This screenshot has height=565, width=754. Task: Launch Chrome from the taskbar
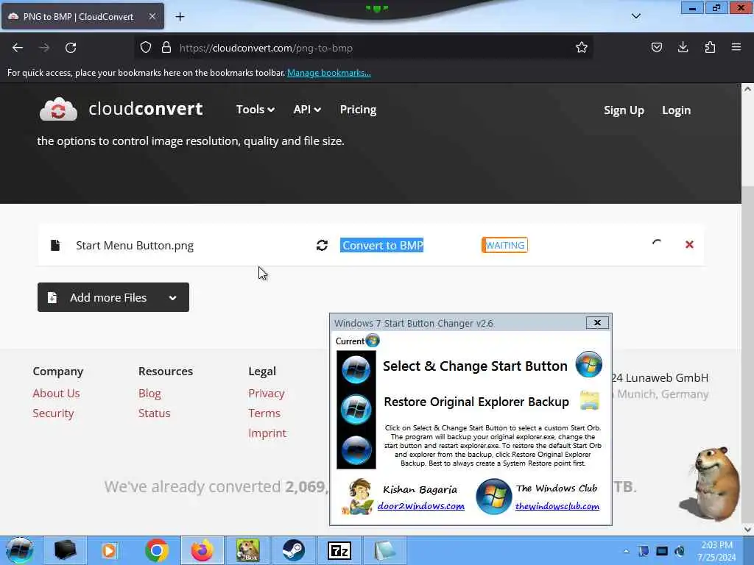[x=156, y=550]
